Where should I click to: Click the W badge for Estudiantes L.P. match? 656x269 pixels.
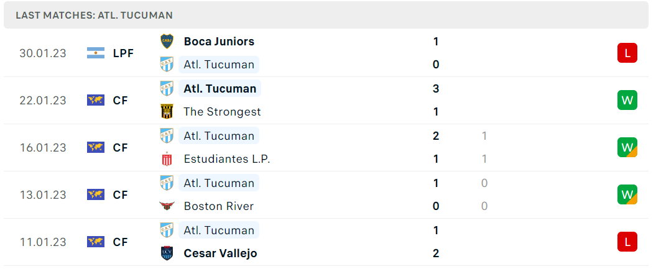pyautogui.click(x=627, y=147)
